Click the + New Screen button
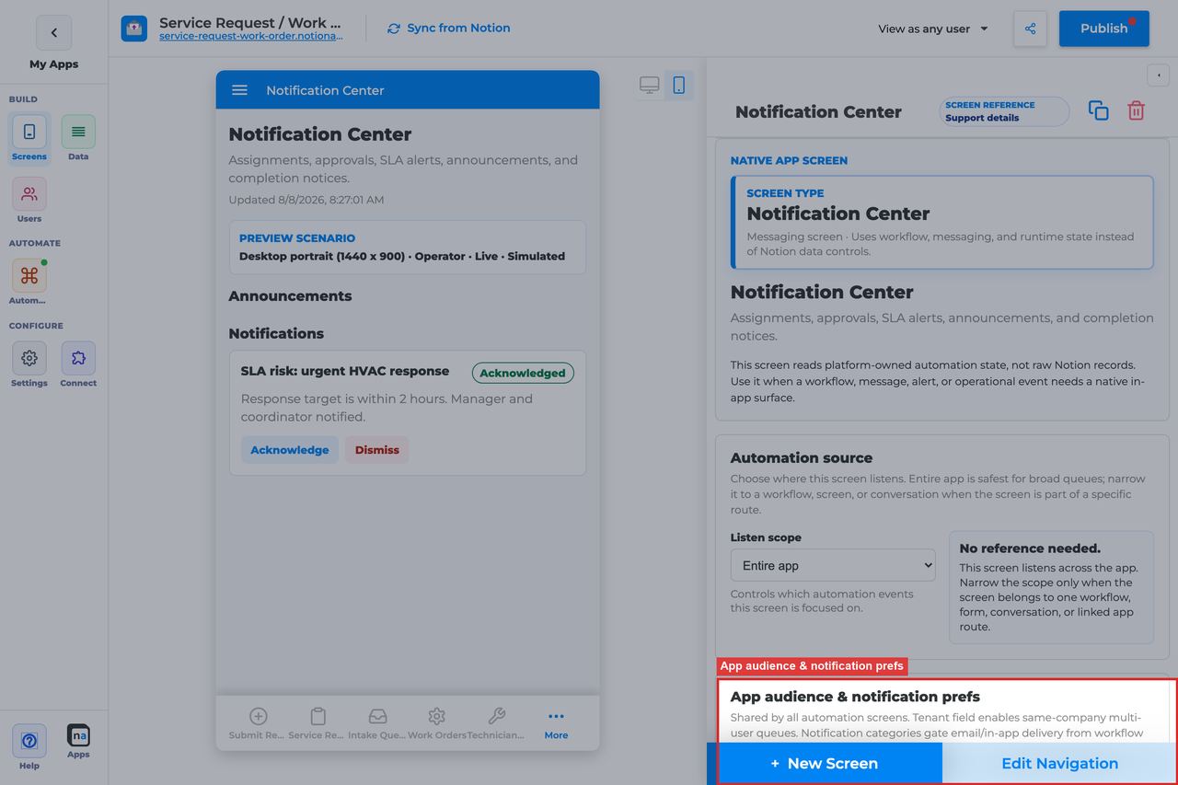Viewport: 1178px width, 785px height. pos(825,763)
